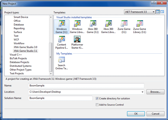Click the Solution Name field
Viewport: 168px width, 120px height.
click(x=60, y=98)
